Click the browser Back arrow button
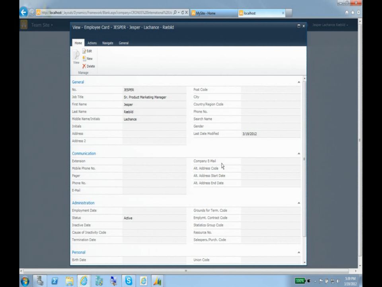382x287 pixels. click(x=23, y=12)
